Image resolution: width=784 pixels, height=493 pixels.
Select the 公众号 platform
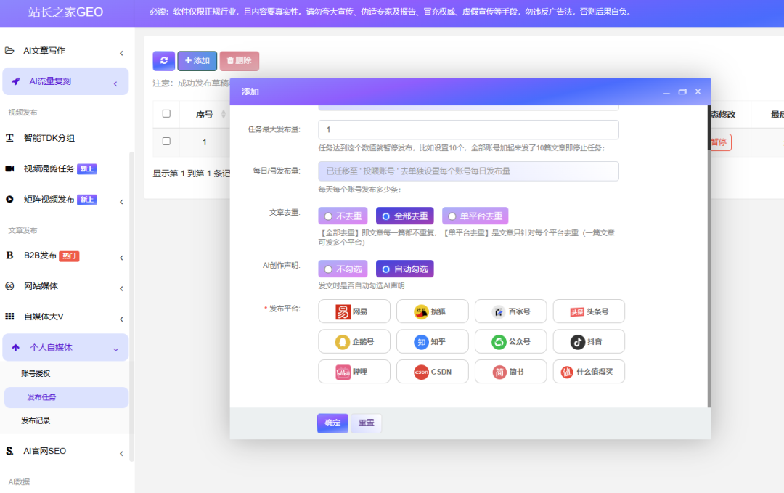[510, 341]
